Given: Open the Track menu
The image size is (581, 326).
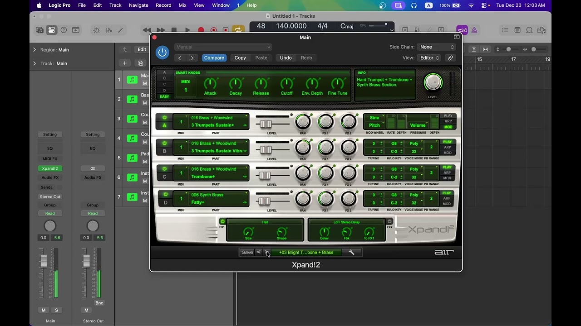Looking at the screenshot, I should (115, 5).
